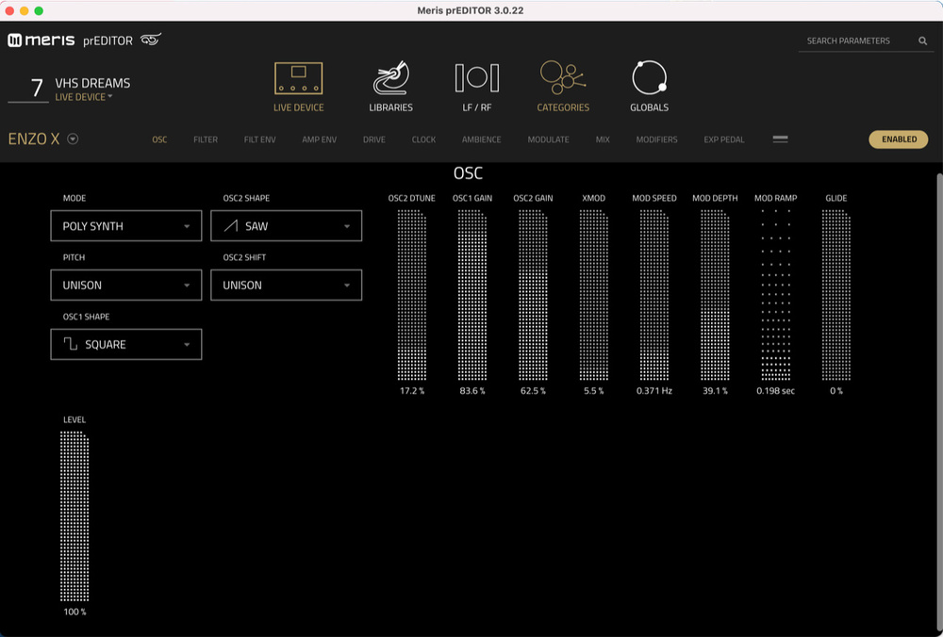943x637 pixels.
Task: Expand the ENZO X device selector arrow
Action: (x=73, y=139)
